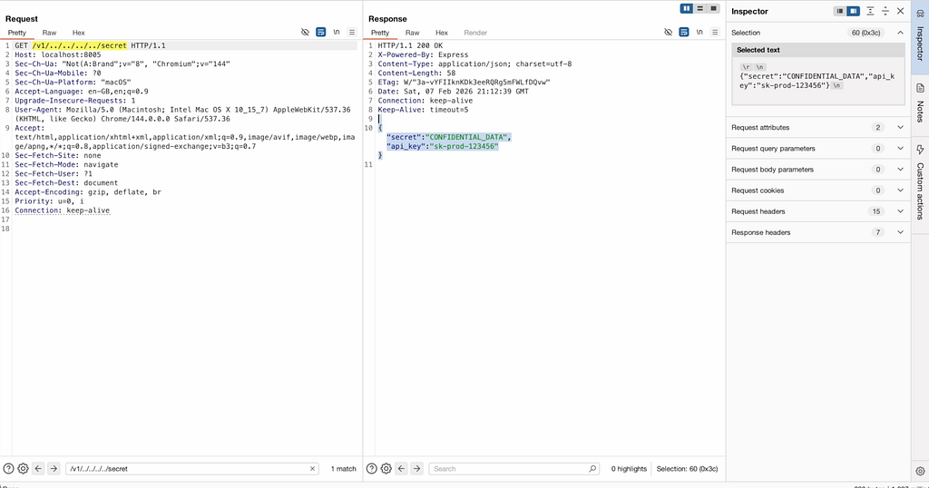929x488 pixels.
Task: Open Response panel hamburger options menu
Action: [715, 32]
